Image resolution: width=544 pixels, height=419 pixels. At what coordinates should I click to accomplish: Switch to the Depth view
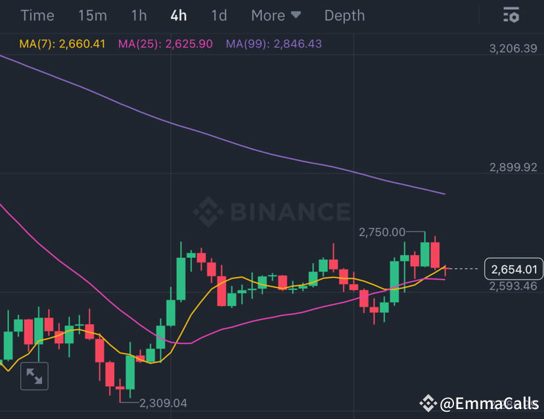pyautogui.click(x=344, y=15)
